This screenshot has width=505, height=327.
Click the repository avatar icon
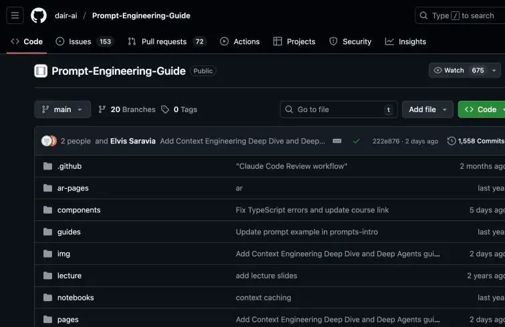(41, 71)
